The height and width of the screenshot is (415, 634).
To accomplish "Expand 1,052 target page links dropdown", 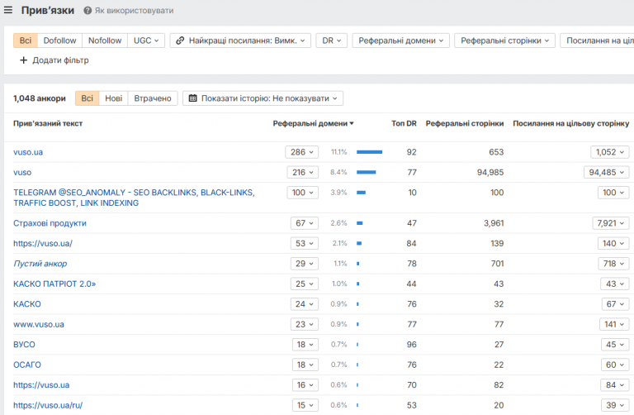I will coord(610,152).
